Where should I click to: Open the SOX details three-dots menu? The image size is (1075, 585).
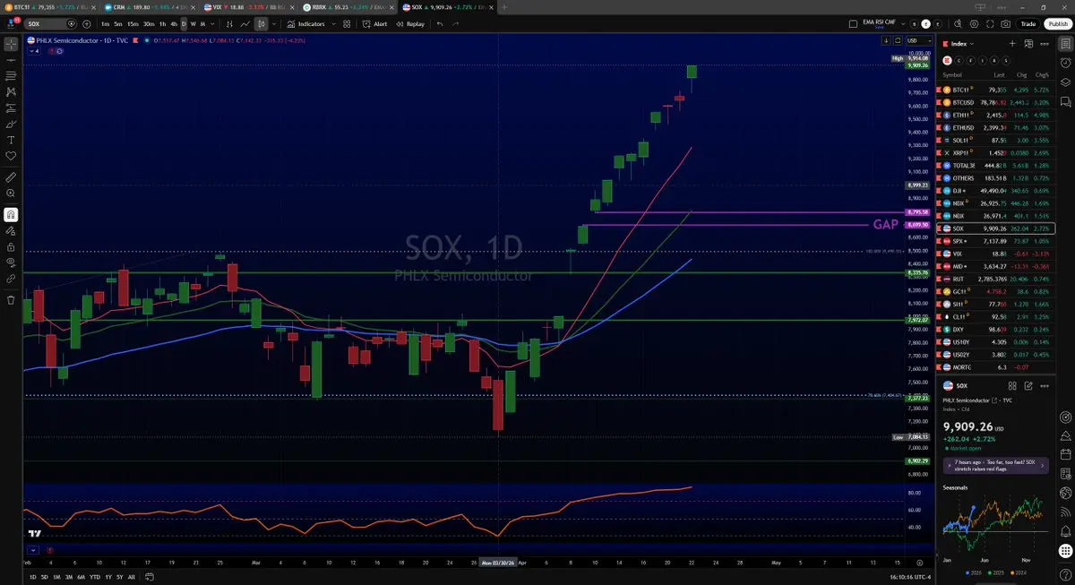coord(1045,385)
